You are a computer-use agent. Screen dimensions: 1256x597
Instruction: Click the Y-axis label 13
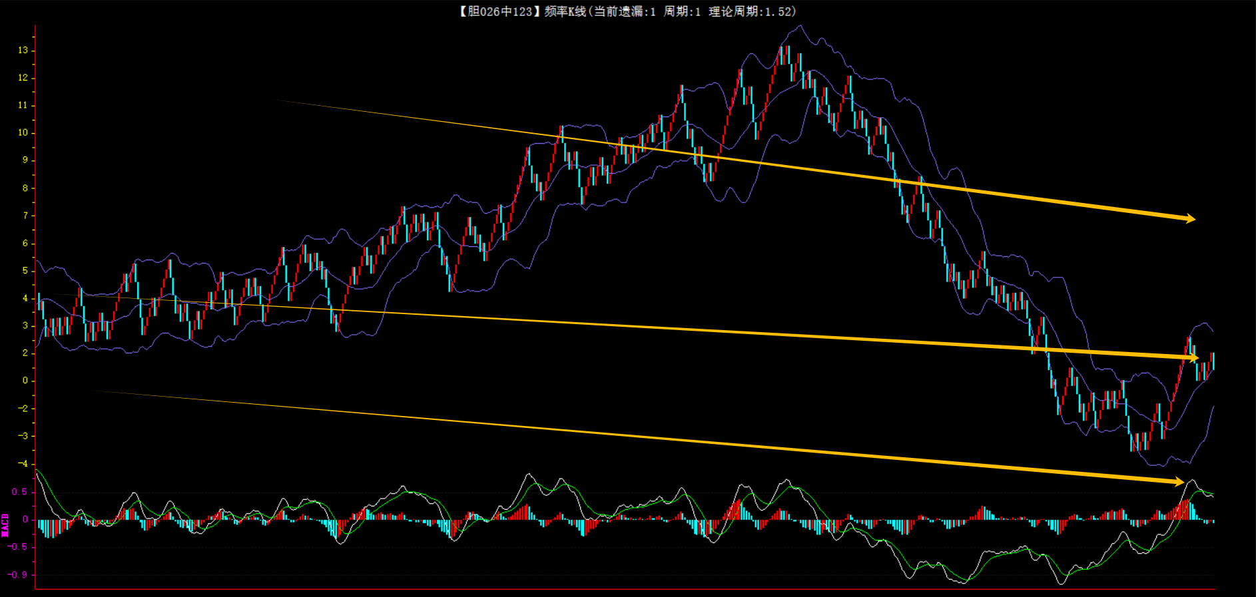[23, 51]
